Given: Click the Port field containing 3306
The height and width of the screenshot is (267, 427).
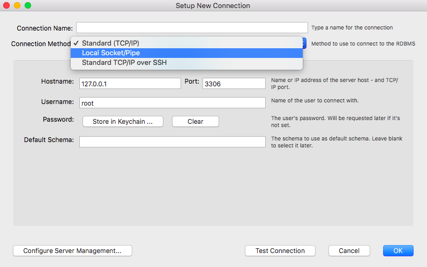Looking at the screenshot, I should coord(234,83).
